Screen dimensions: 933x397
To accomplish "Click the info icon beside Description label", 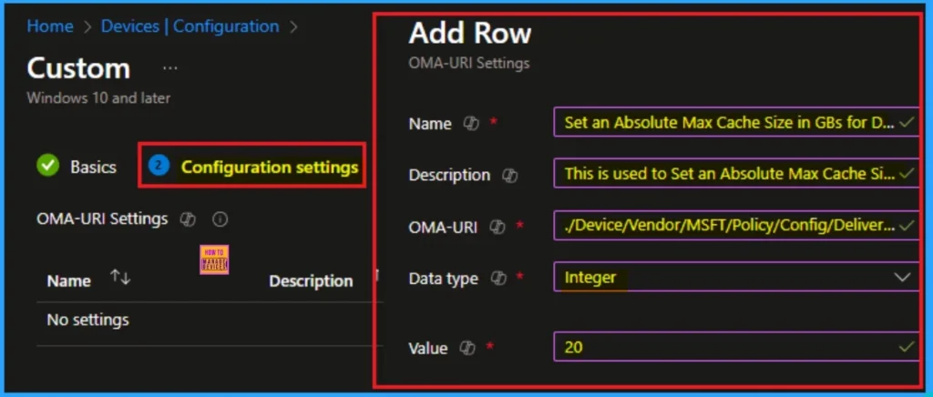I will pyautogui.click(x=510, y=175).
